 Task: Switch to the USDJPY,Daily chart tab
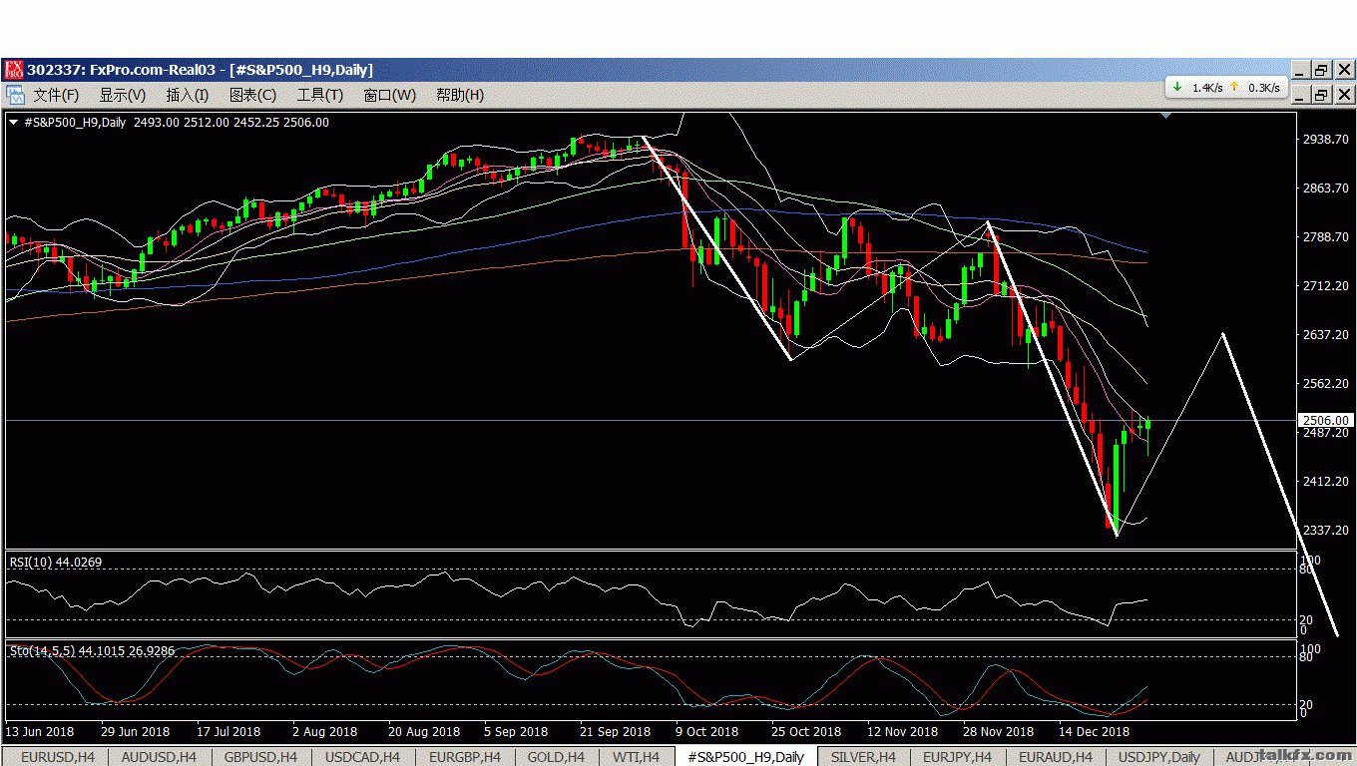click(1159, 757)
